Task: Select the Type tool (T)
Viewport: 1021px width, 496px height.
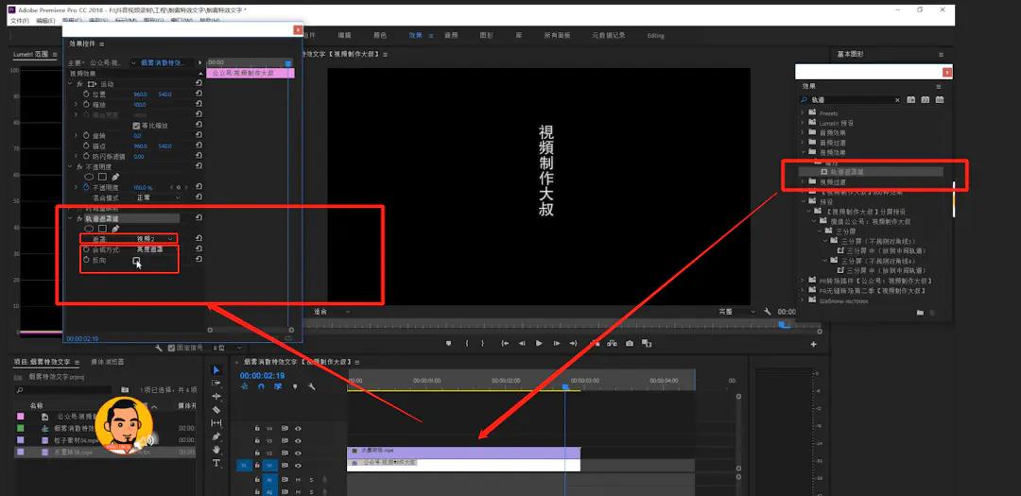Action: point(216,463)
